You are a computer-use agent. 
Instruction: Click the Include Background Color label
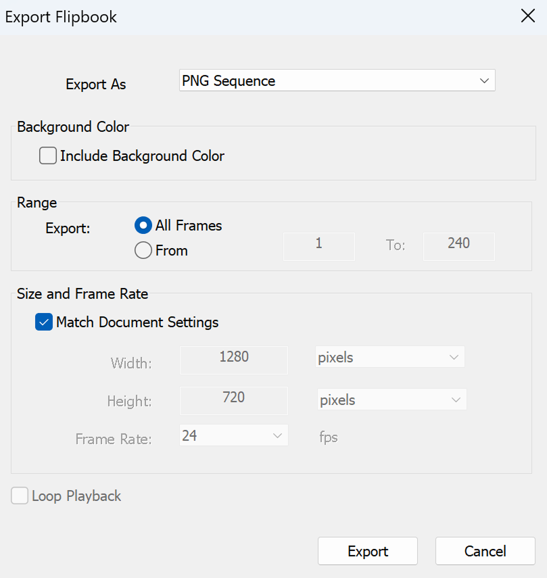coord(142,156)
